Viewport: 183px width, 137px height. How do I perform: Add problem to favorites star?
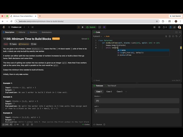point(23,124)
